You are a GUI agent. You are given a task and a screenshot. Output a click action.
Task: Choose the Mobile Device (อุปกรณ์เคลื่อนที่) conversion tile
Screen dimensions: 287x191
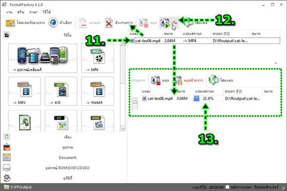pyautogui.click(x=42, y=58)
